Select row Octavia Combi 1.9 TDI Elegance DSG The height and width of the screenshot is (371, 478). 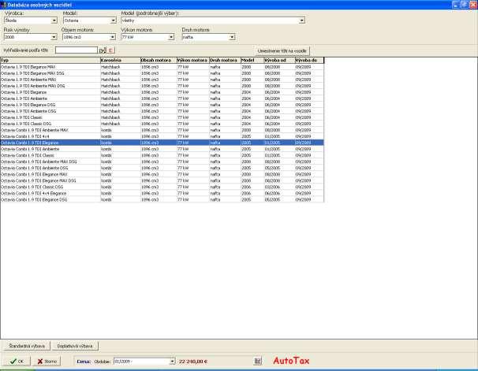162,199
